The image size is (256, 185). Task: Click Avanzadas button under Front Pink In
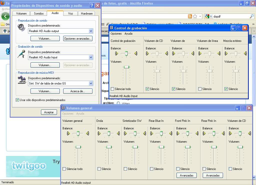[186, 175]
